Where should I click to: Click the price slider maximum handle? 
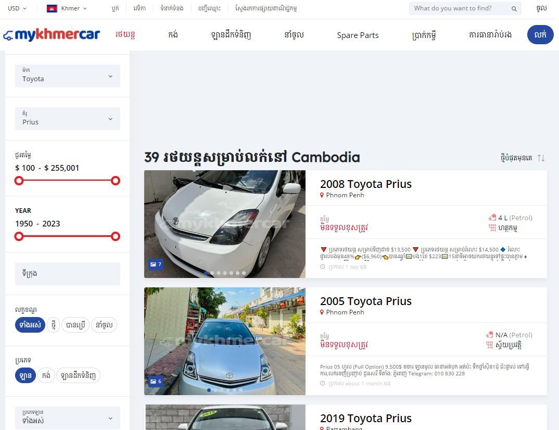point(115,181)
